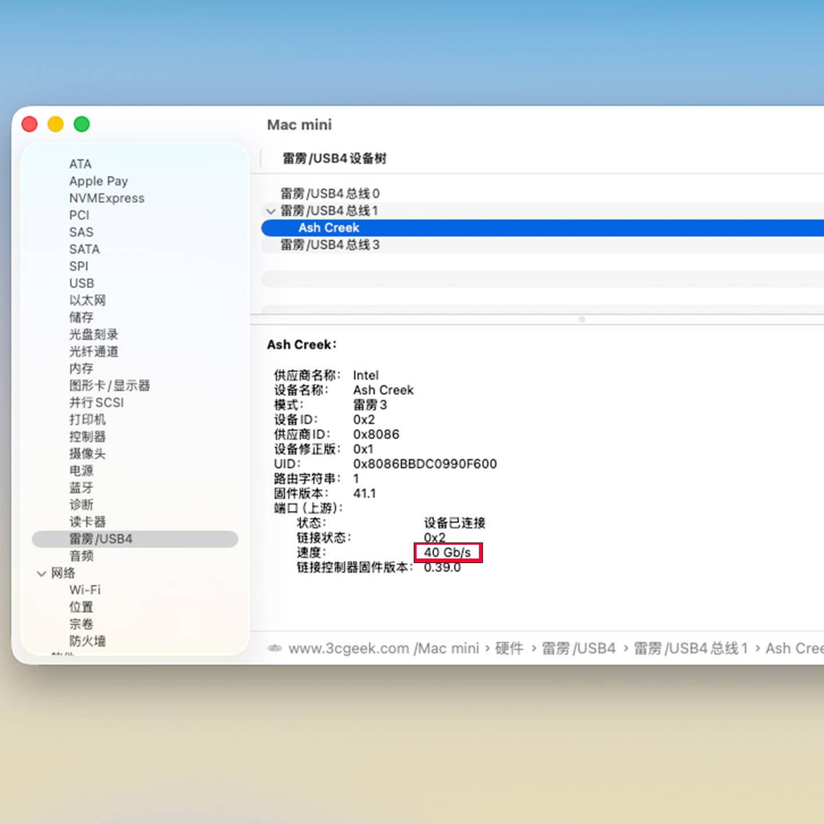
Task: Collapse the 网络 section in the sidebar
Action: [x=41, y=573]
